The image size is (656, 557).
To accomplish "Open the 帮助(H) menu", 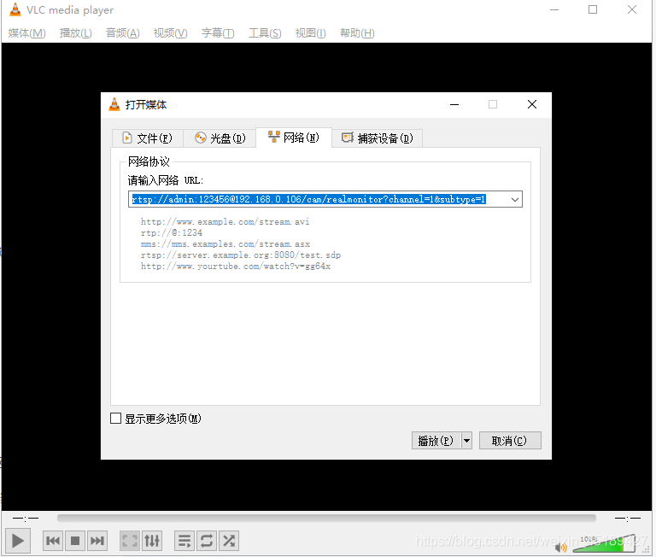I will [x=357, y=32].
